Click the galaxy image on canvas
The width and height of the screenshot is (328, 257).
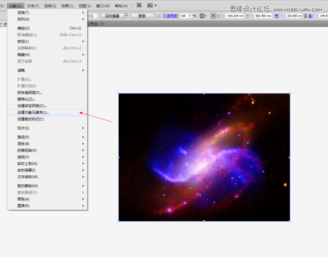point(204,157)
